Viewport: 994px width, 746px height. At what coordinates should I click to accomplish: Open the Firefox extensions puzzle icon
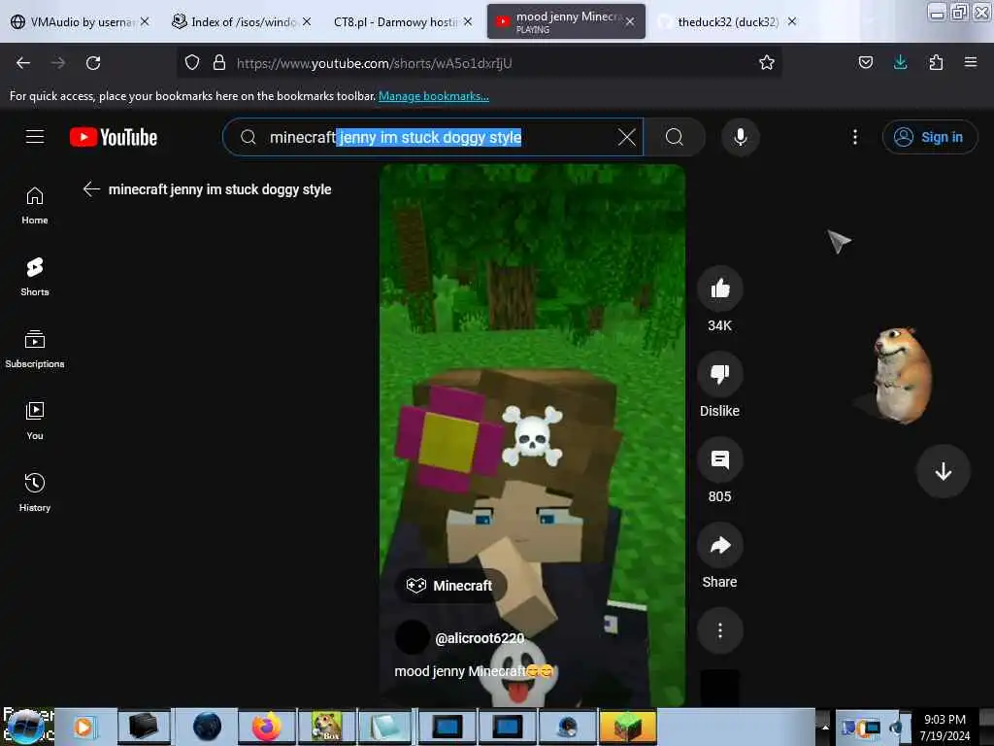[936, 62]
